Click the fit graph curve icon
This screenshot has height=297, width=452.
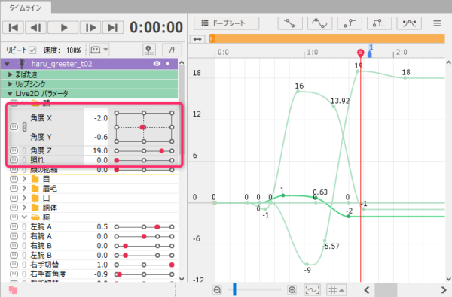312,289
